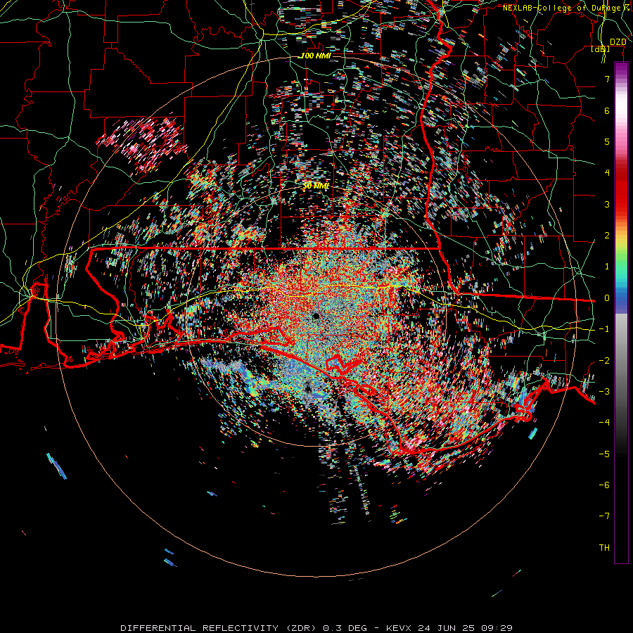Click the red band of the color scale
This screenshot has height=633, width=633.
pyautogui.click(x=621, y=190)
